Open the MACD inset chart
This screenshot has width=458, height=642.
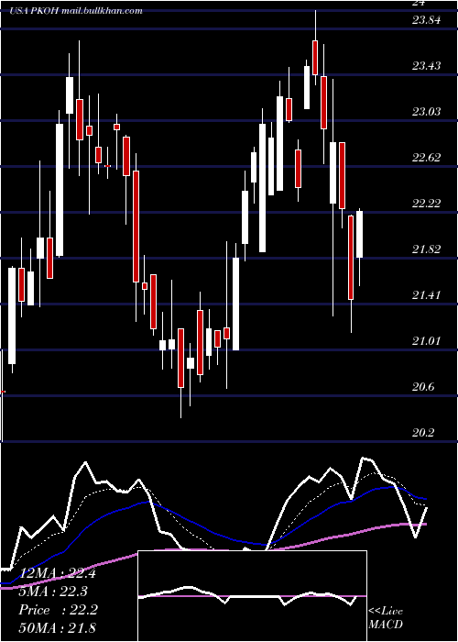tap(252, 596)
